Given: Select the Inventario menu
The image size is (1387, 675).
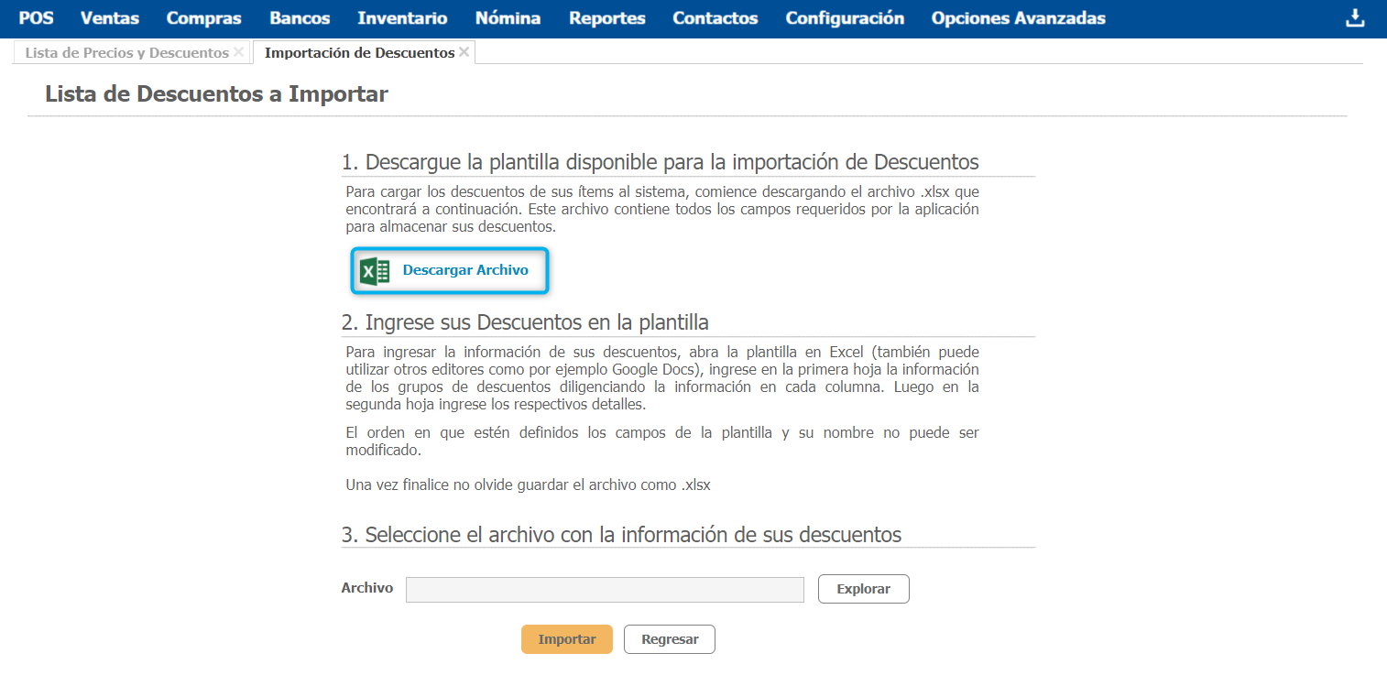Looking at the screenshot, I should (x=402, y=18).
